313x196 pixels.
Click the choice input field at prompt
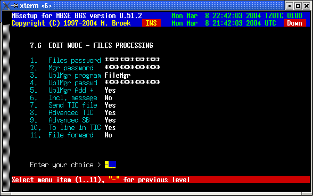[110, 165]
